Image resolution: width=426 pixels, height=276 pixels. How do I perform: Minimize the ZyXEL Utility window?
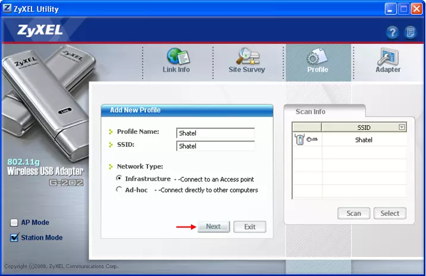[x=390, y=10]
